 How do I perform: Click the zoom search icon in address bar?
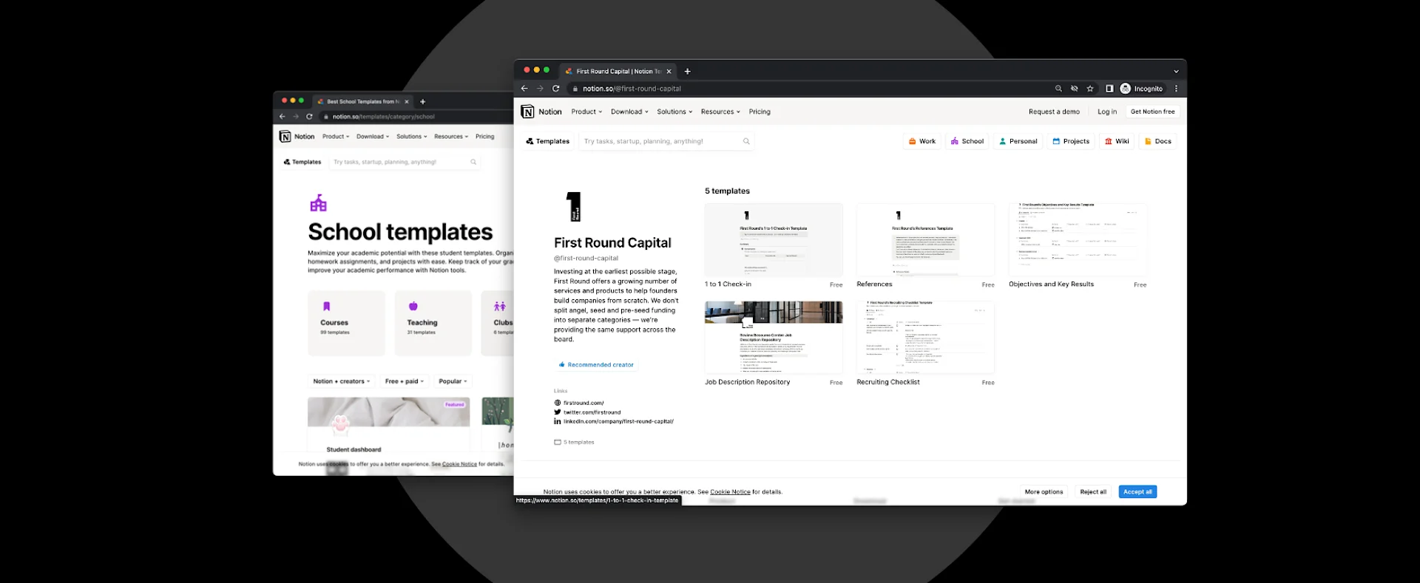(x=1058, y=89)
